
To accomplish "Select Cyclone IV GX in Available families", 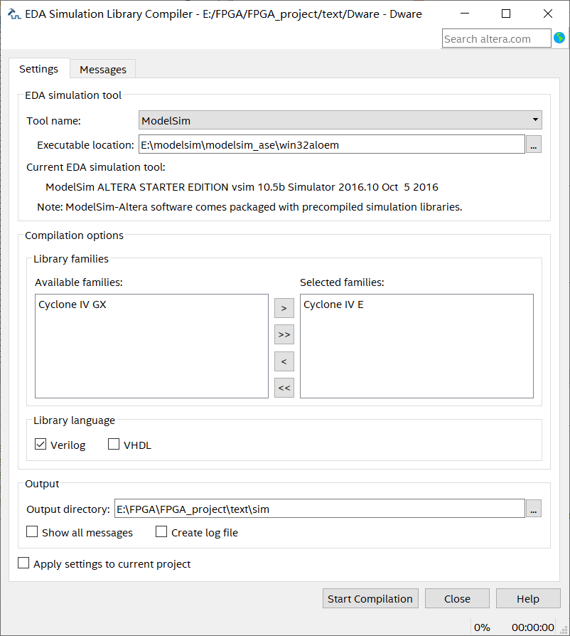I will tap(72, 305).
